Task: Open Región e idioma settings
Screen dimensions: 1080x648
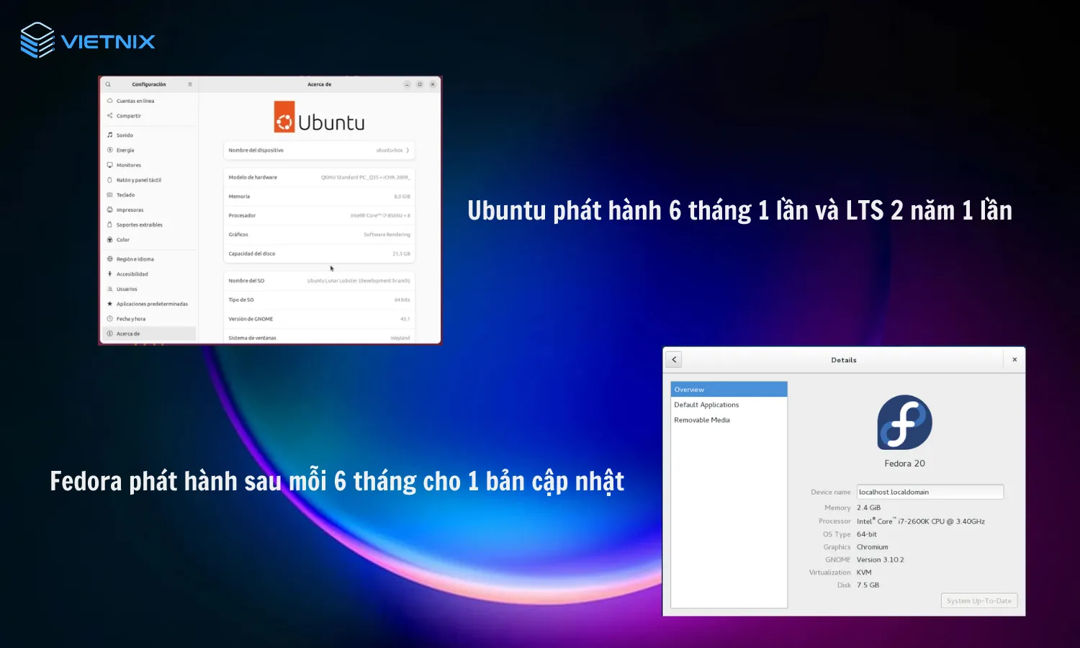Action: click(x=149, y=259)
